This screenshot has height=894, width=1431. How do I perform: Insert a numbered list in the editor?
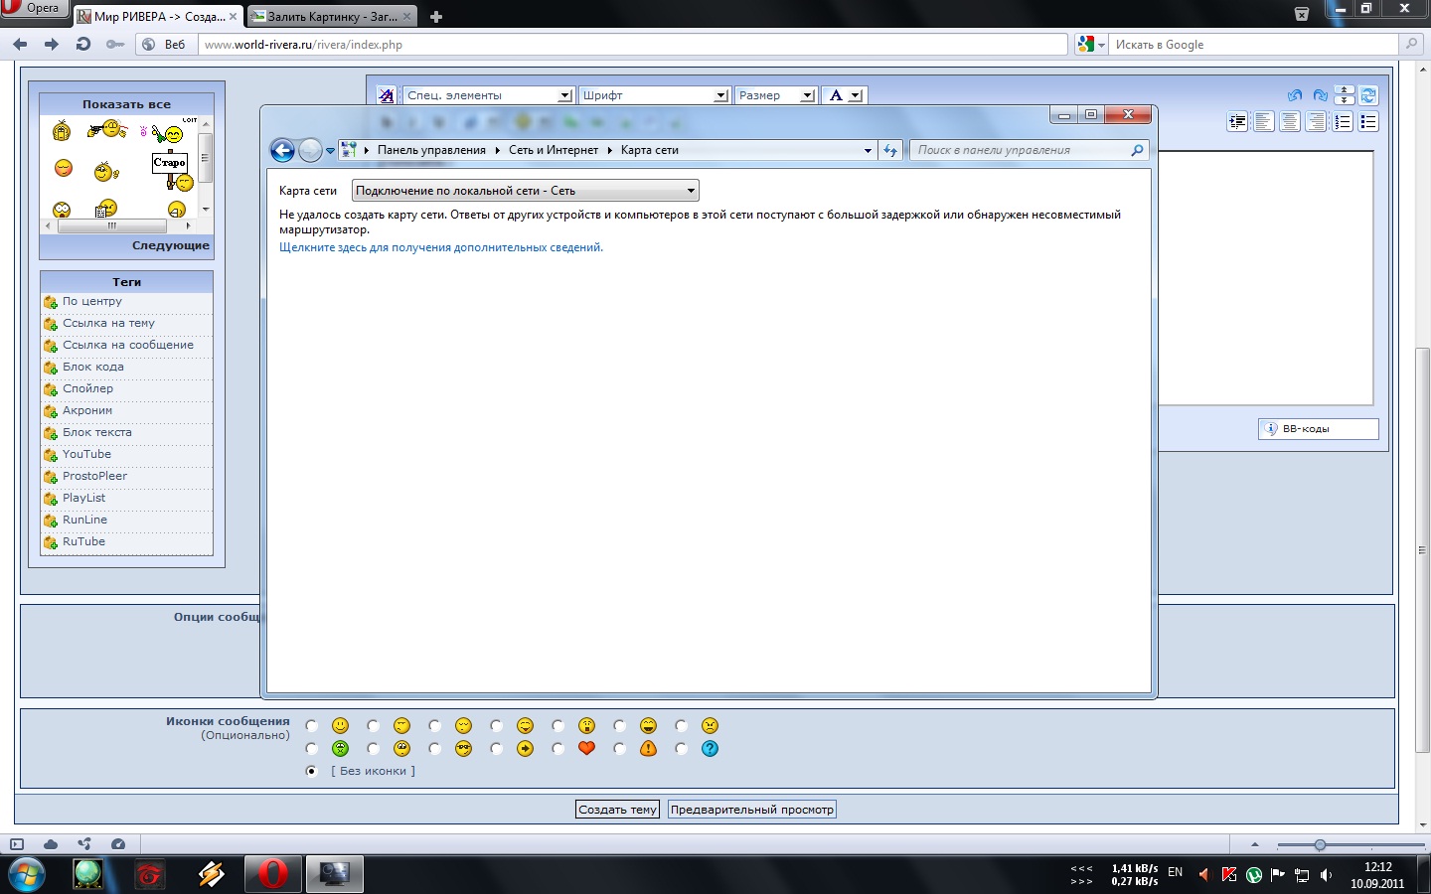(x=1343, y=122)
